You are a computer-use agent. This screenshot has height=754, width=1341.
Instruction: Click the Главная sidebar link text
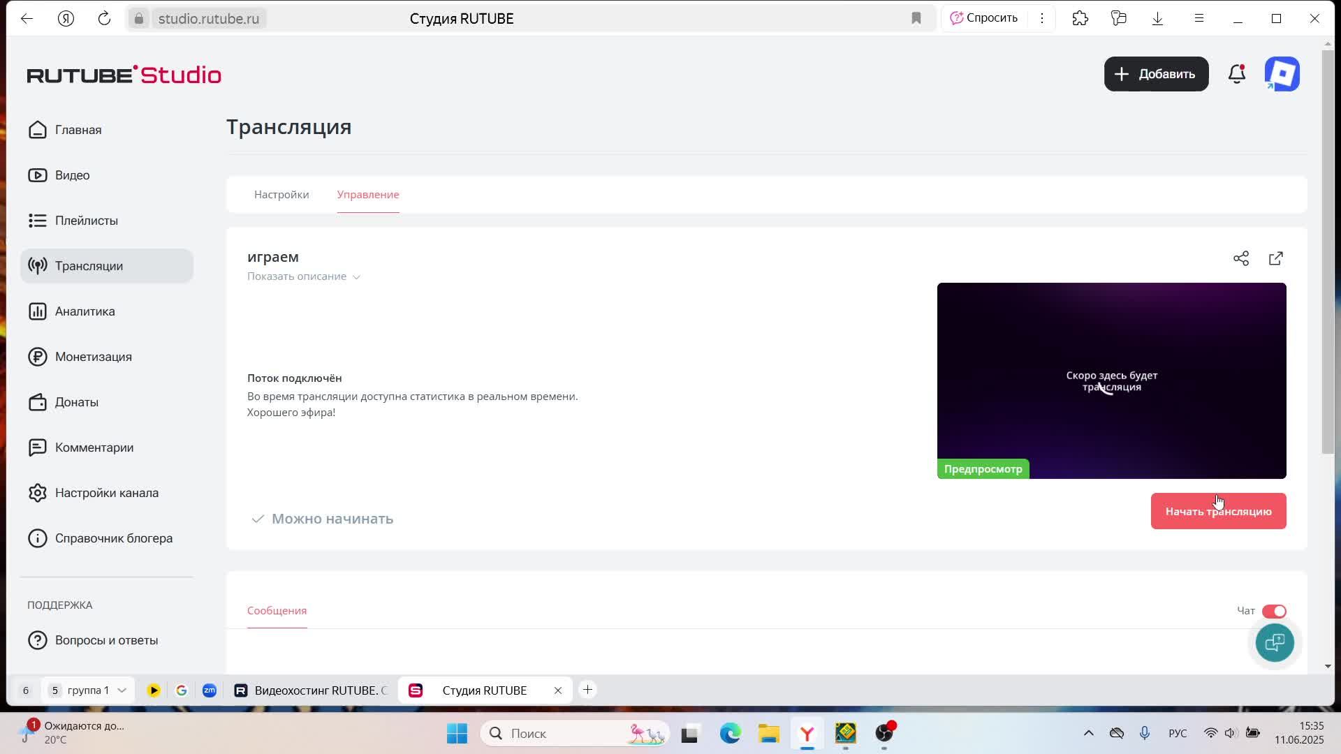point(78,130)
